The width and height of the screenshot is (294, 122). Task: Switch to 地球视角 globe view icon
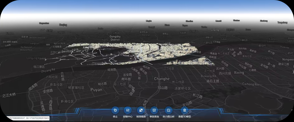[141, 110]
